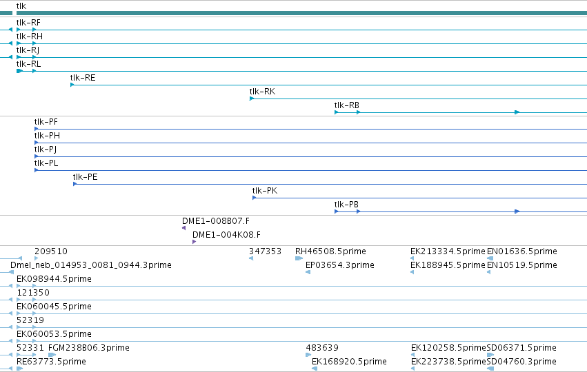Screen dimensions: 587x372
Task: Select the tlk-RJ transcript label
Action: pyautogui.click(x=28, y=50)
